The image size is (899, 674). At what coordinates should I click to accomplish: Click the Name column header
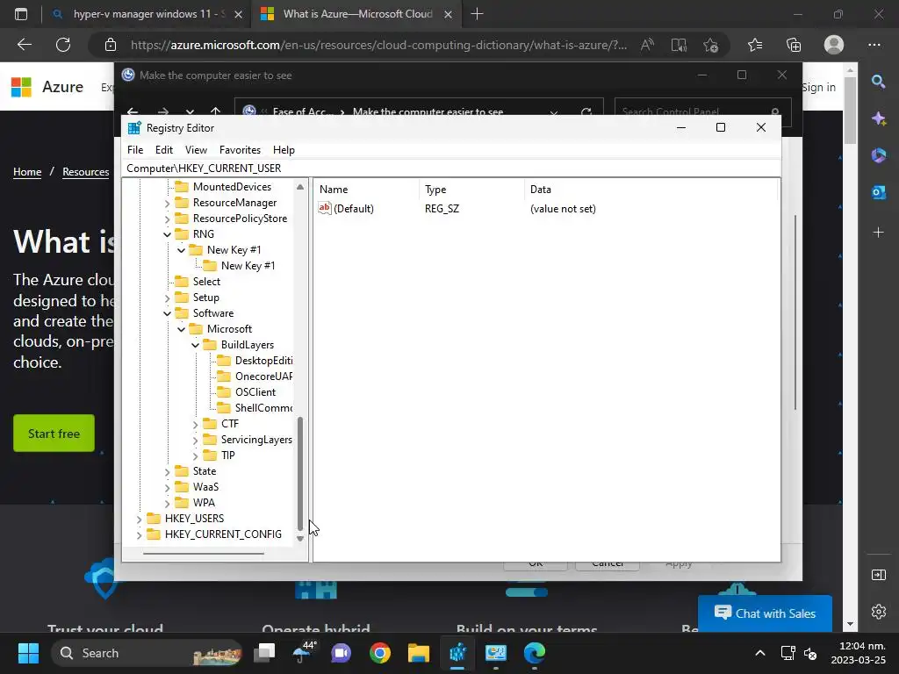[367, 190]
